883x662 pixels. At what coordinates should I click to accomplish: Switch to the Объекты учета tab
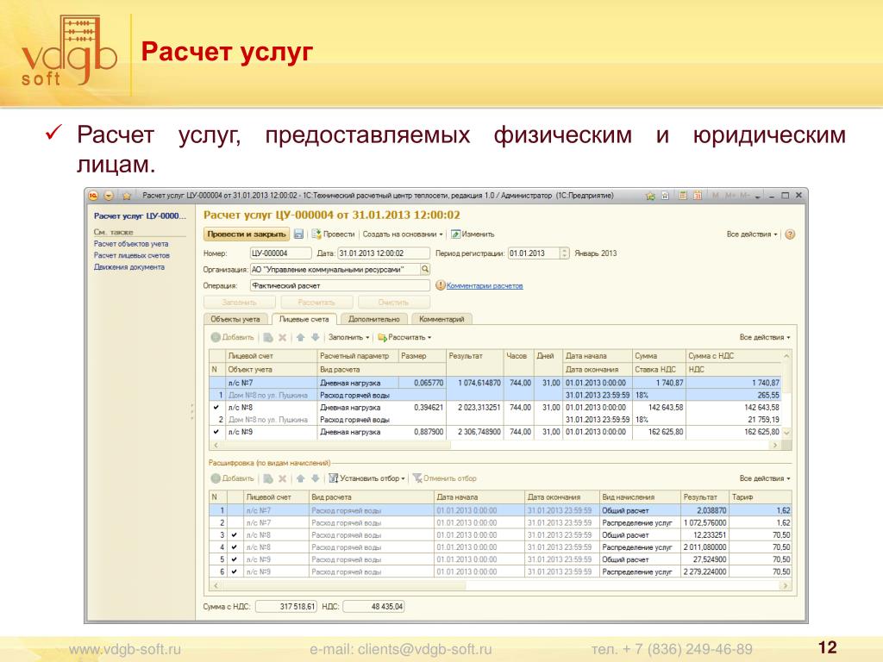coord(235,319)
